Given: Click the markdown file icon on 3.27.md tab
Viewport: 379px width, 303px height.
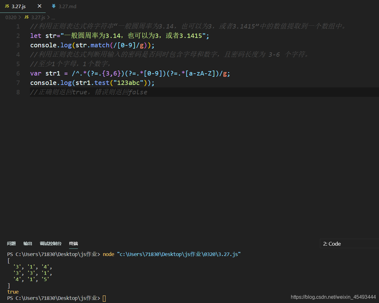Looking at the screenshot, I should 54,6.
